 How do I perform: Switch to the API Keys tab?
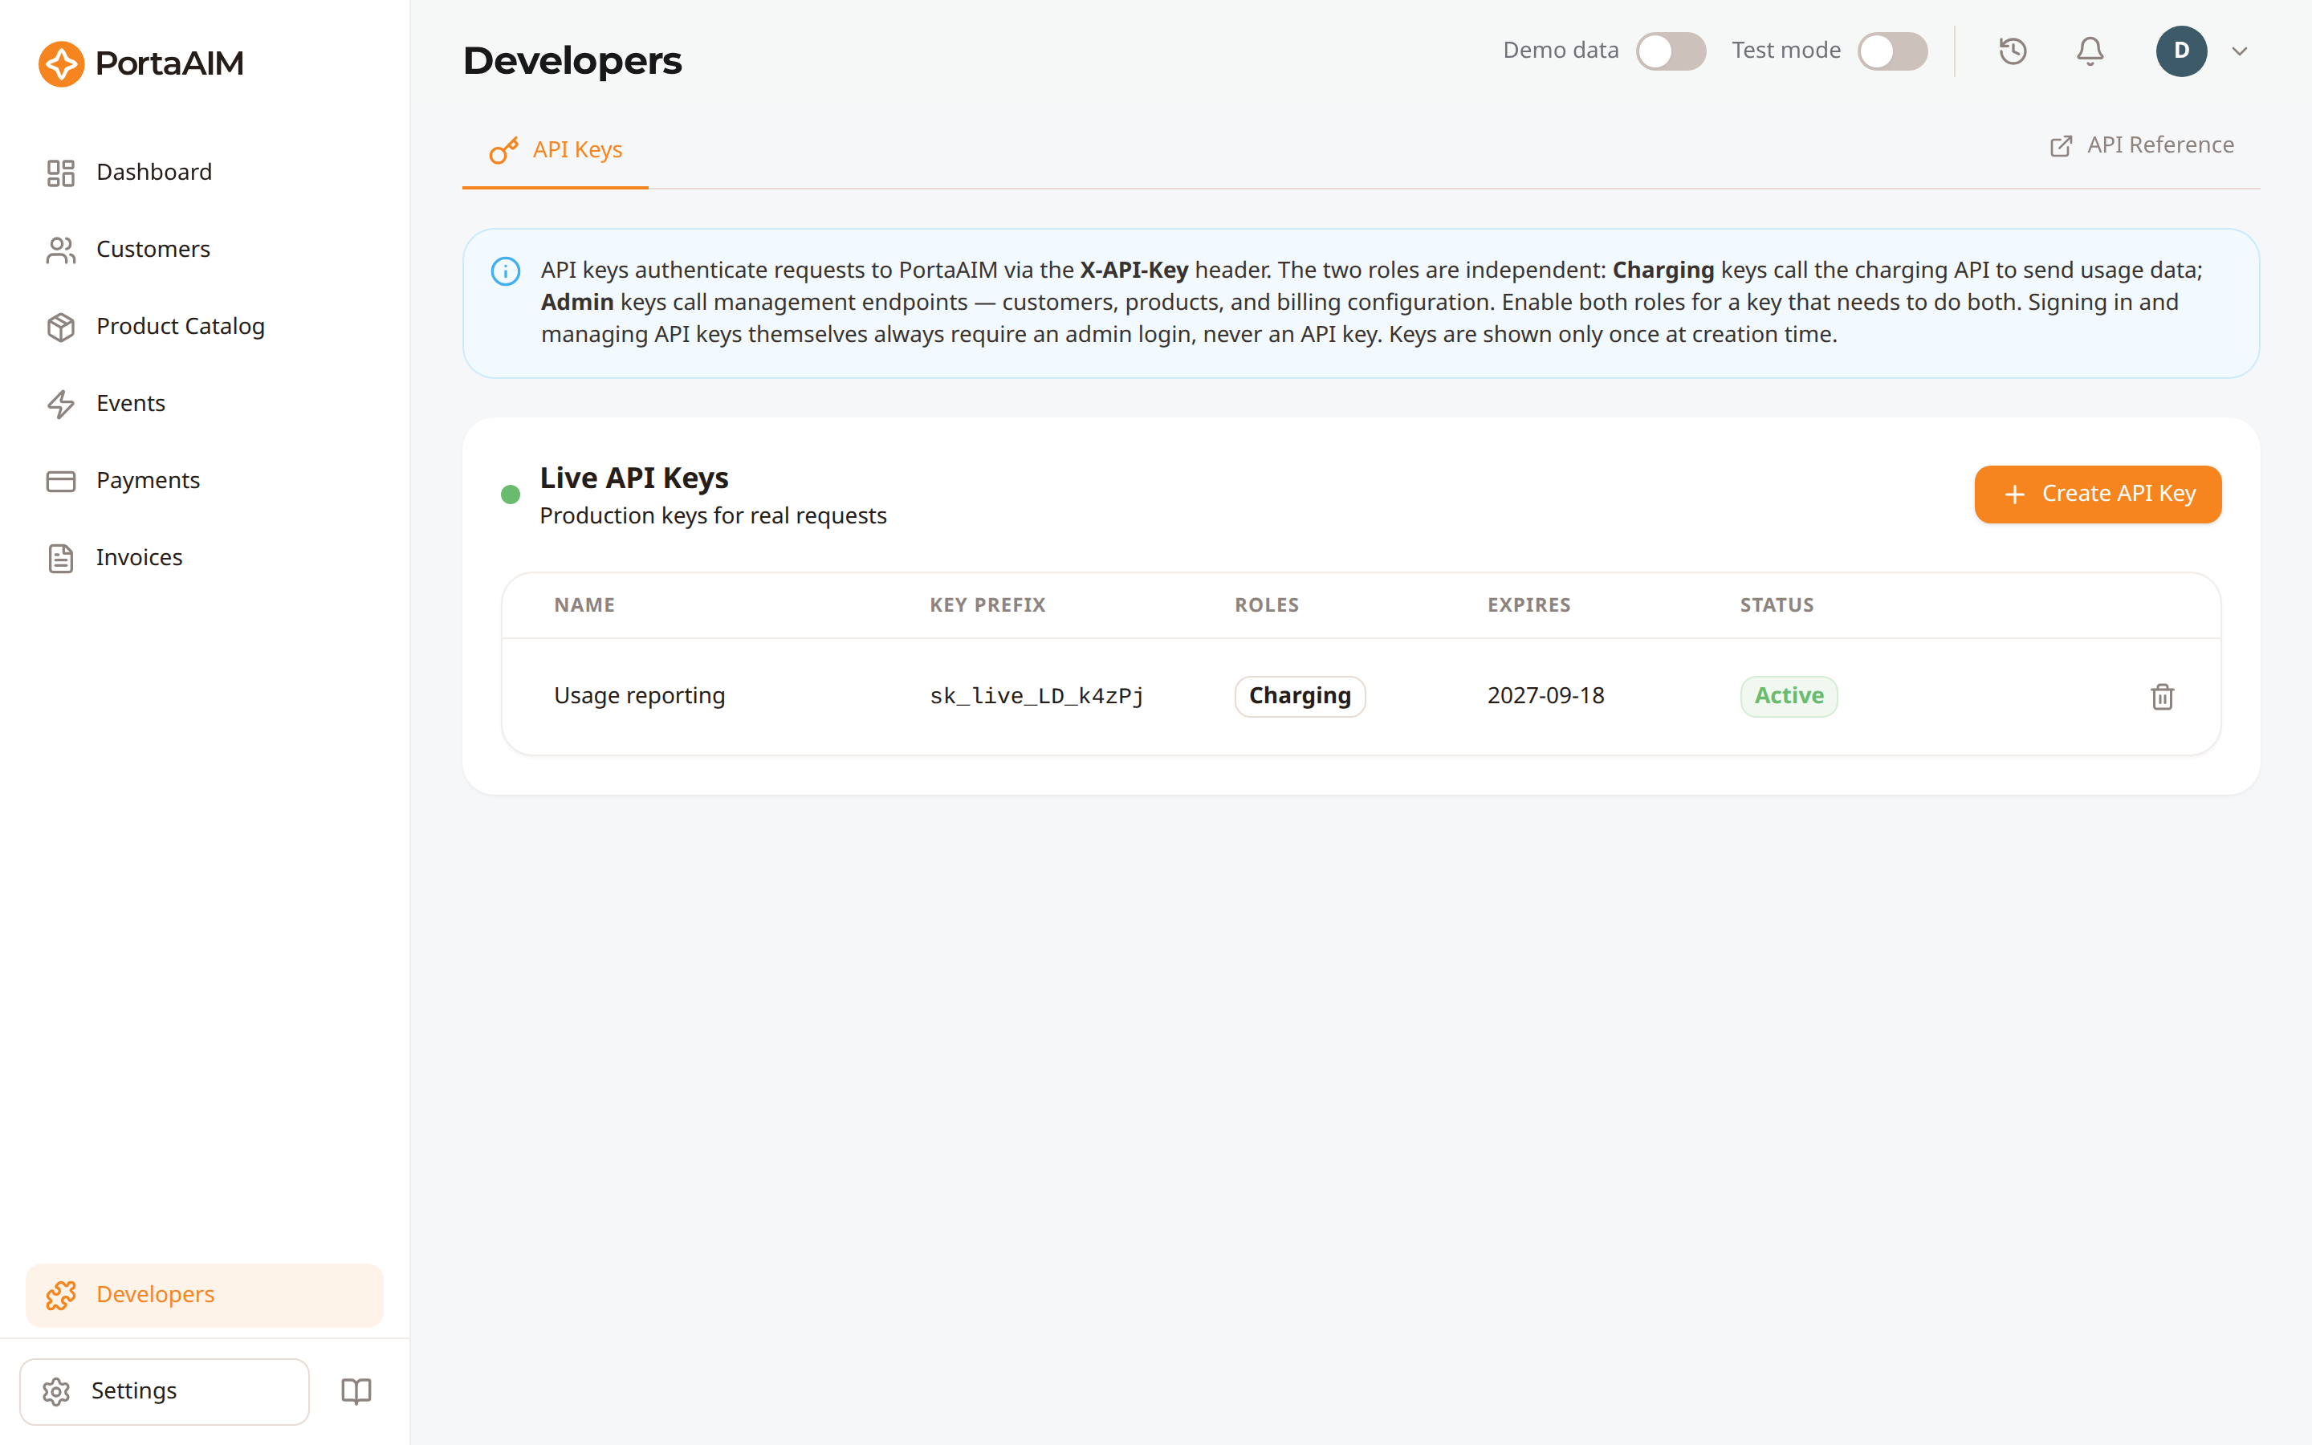coord(555,150)
